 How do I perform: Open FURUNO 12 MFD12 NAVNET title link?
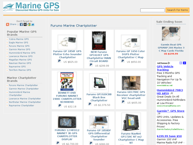click(67, 135)
